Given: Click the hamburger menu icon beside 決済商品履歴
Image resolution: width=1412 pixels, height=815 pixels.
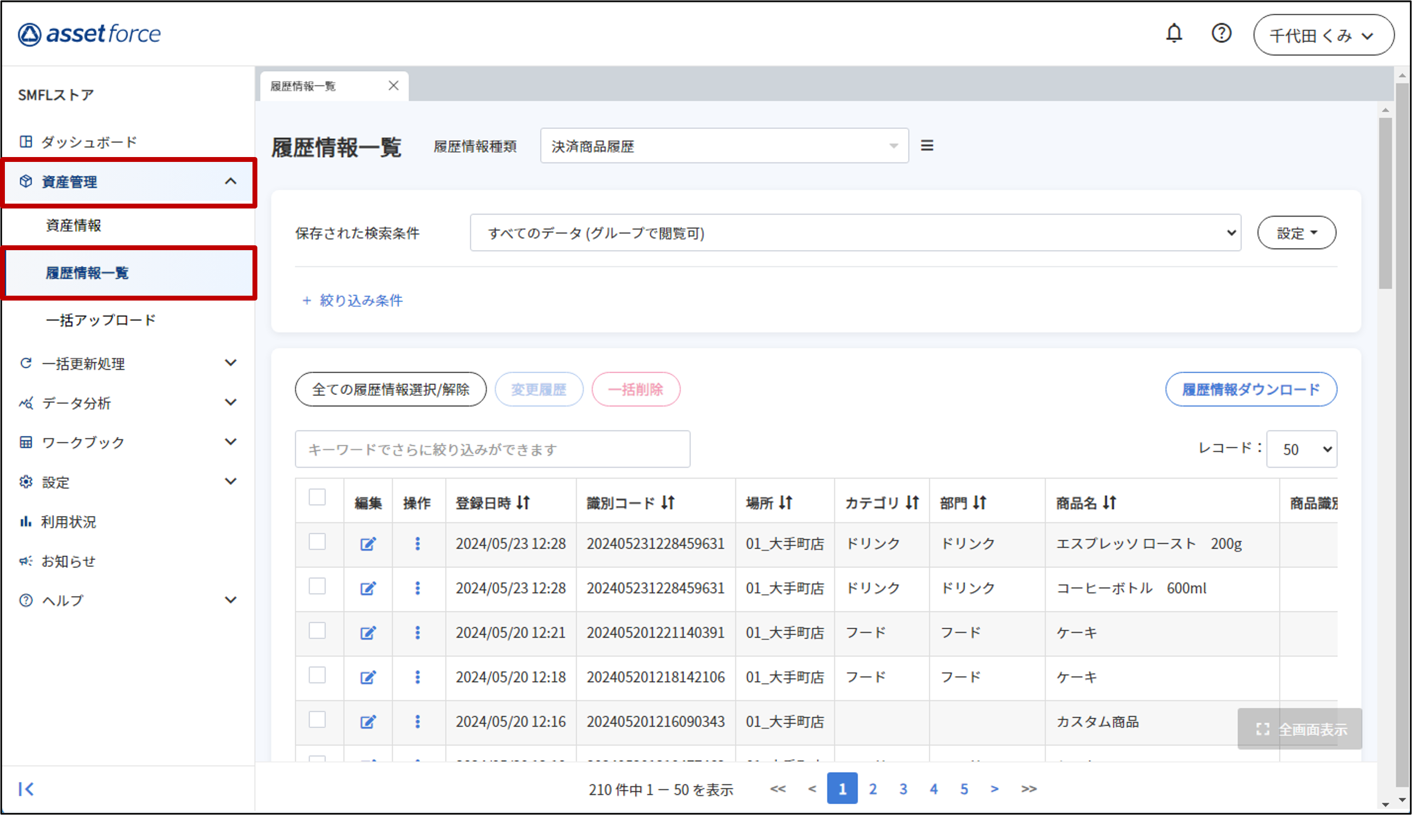Looking at the screenshot, I should (927, 146).
